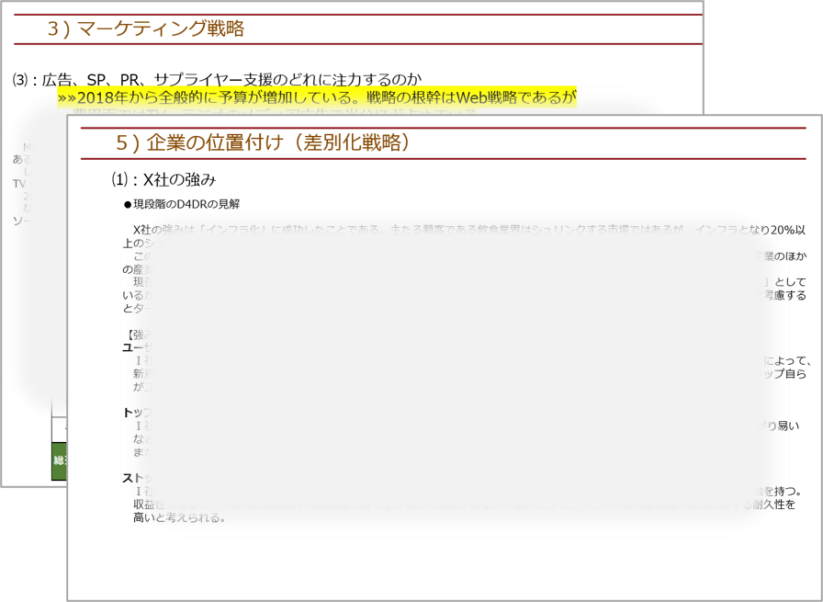
Task: Click the paragraph starting with X社の強みは
Action: coord(276,229)
